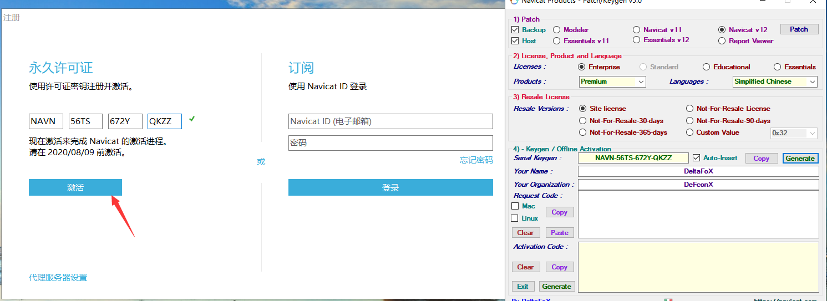Toggle the Mac checkbox

pos(515,206)
